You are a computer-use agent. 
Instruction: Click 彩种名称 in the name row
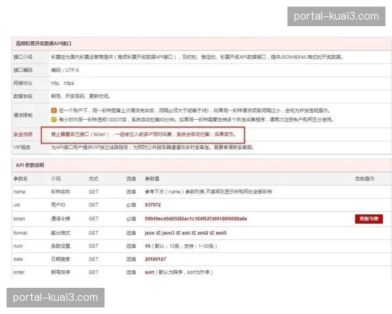(61, 192)
